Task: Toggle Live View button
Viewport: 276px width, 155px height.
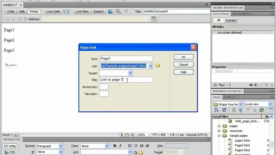Action: pos(82,12)
